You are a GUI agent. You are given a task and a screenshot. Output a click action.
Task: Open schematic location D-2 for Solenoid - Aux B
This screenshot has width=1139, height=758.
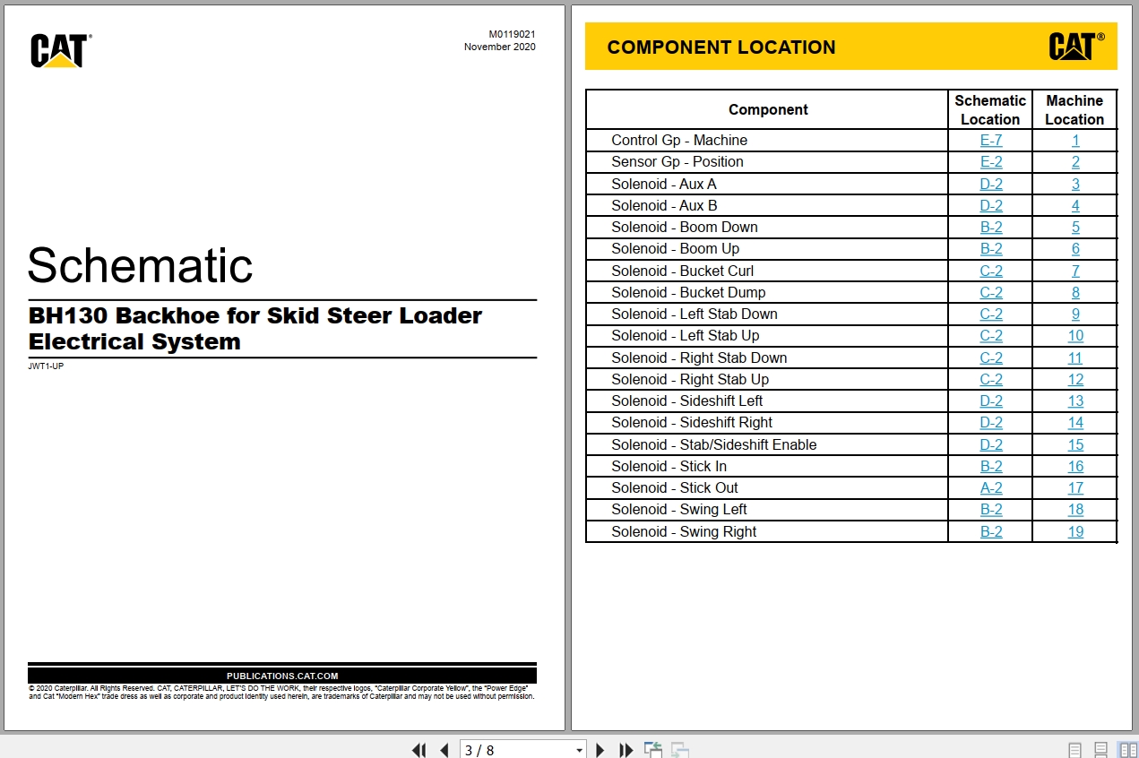[991, 205]
